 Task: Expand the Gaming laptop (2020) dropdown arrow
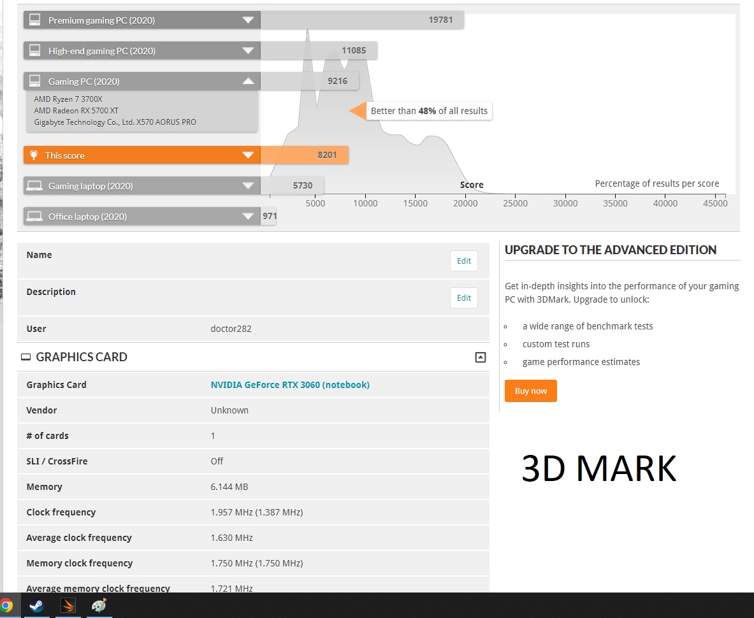(248, 185)
